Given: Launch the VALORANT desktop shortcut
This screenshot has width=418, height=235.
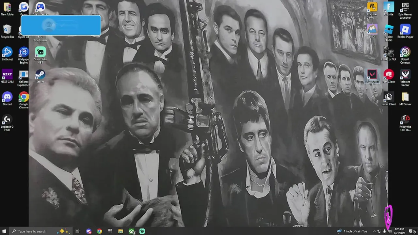Looking at the screenshot, I should click(372, 77).
